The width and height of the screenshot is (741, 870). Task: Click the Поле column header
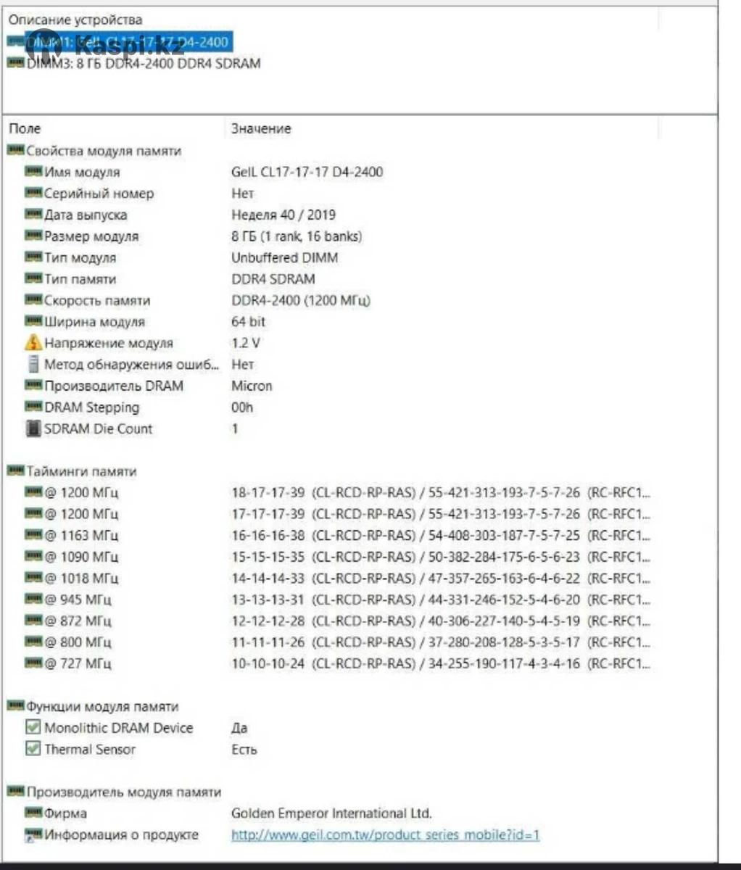coord(25,128)
